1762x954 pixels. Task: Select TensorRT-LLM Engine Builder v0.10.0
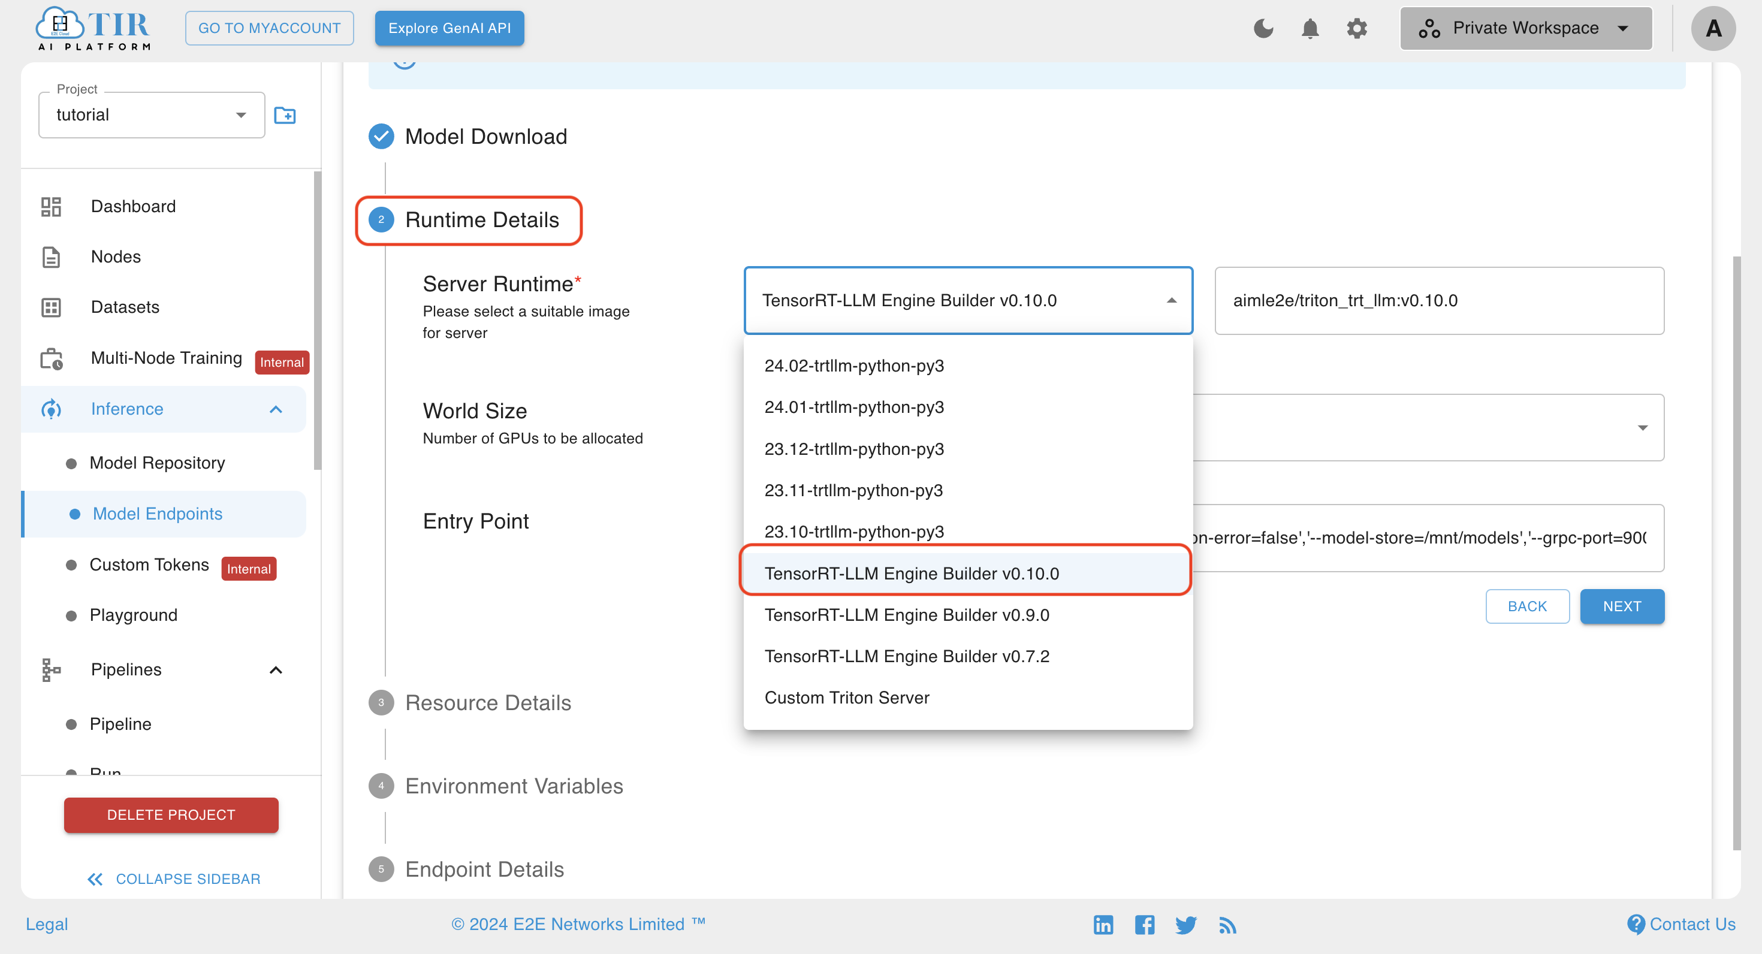tap(966, 573)
